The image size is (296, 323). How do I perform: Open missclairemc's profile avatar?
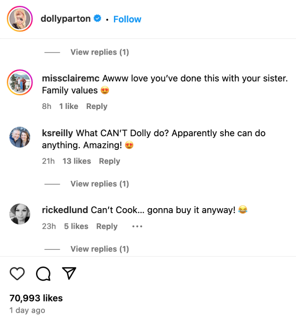pyautogui.click(x=20, y=82)
